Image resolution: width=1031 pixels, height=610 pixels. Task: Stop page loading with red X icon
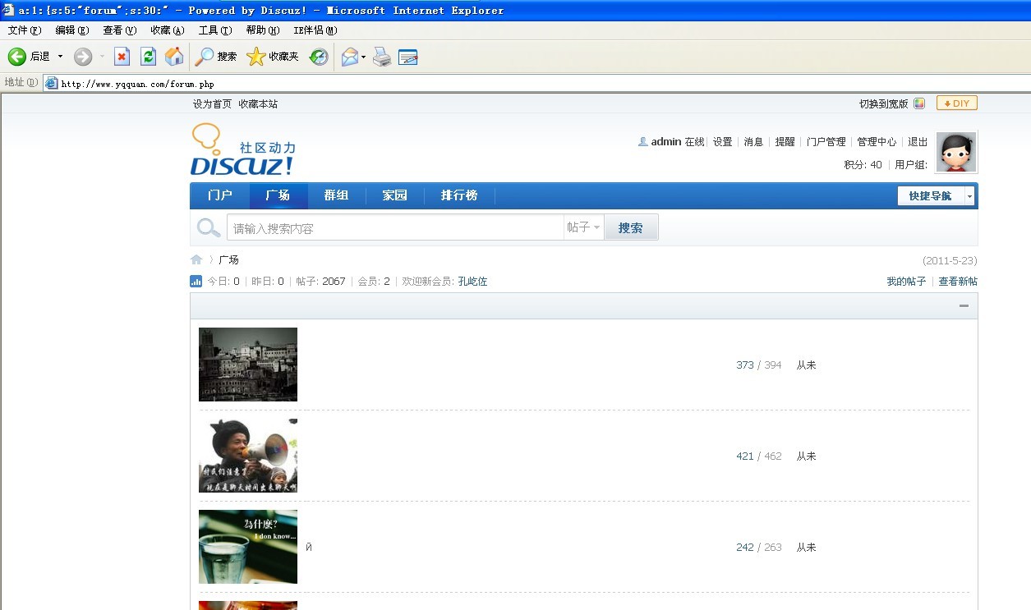click(x=122, y=57)
